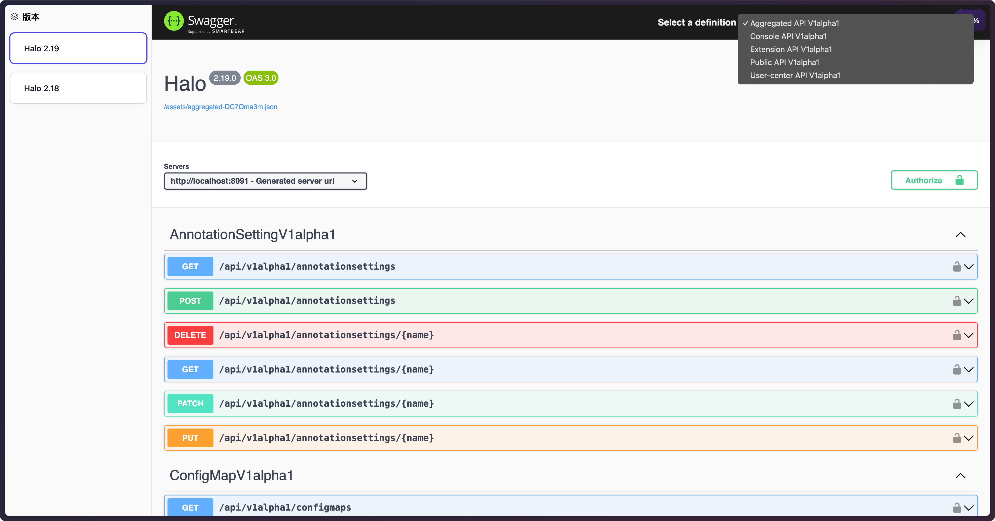Click the lock icon on the DELETE annotationsettings row
Image resolution: width=995 pixels, height=521 pixels.
[957, 335]
